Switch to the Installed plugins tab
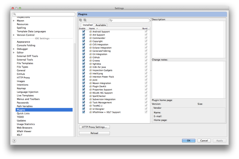This screenshot has height=159, width=239. tap(88, 25)
